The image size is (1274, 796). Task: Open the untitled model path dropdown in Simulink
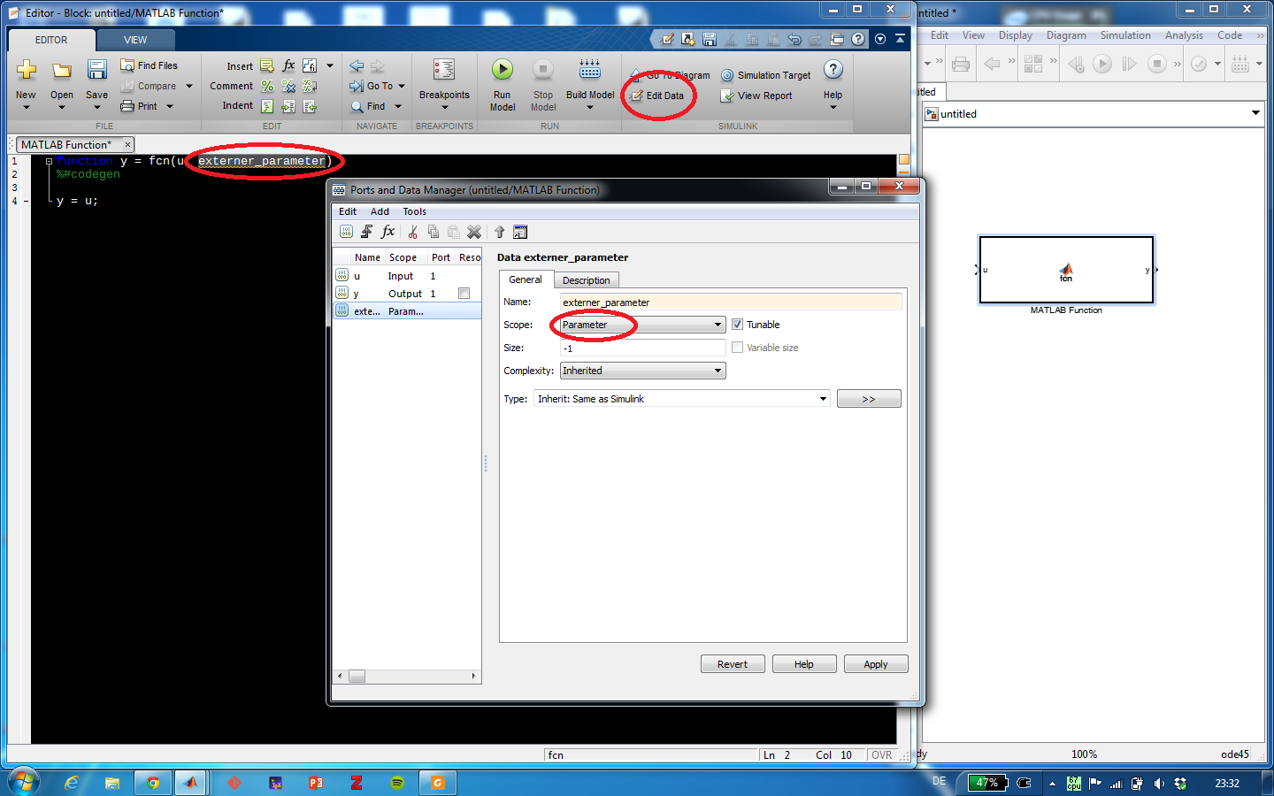point(1255,113)
